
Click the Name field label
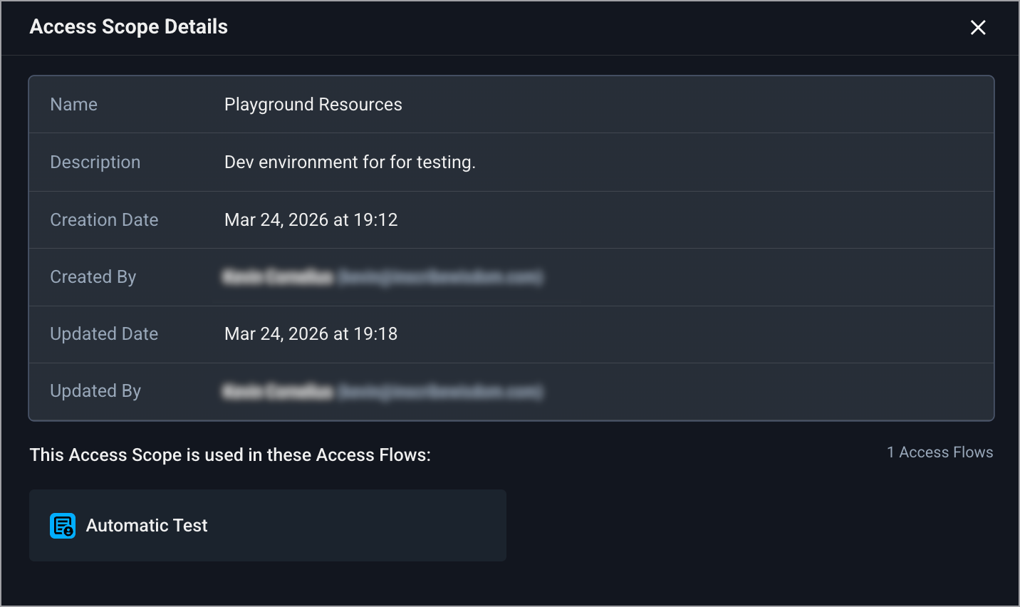coord(74,105)
